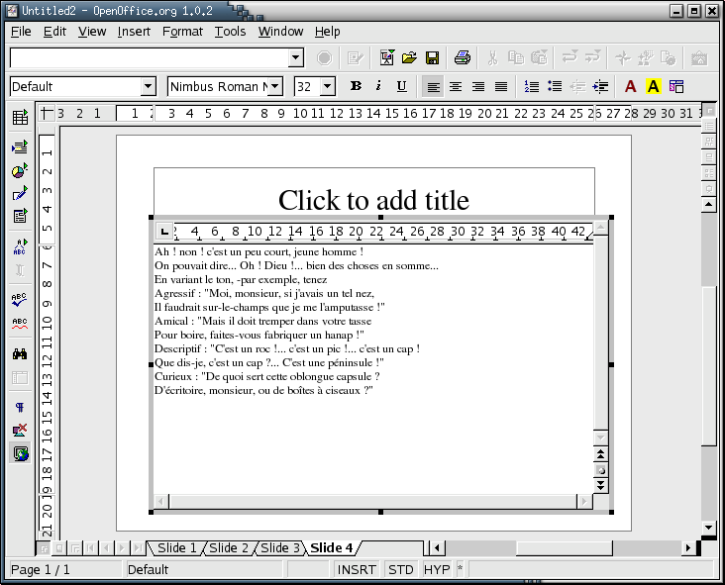Image resolution: width=725 pixels, height=585 pixels.
Task: Click embedded document horizontal scrollbar track
Action: pos(373,501)
